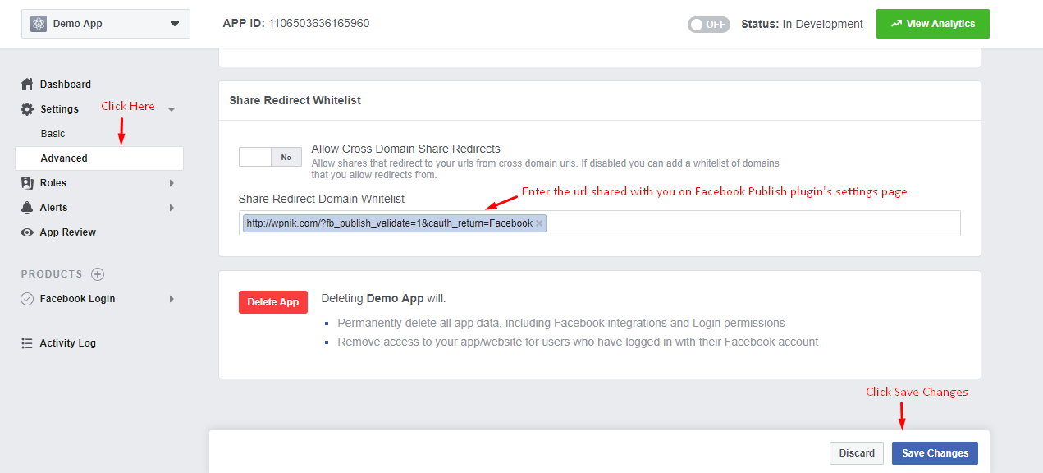Discard the unsaved changes
Screen dimensions: 1043x473
coord(857,453)
